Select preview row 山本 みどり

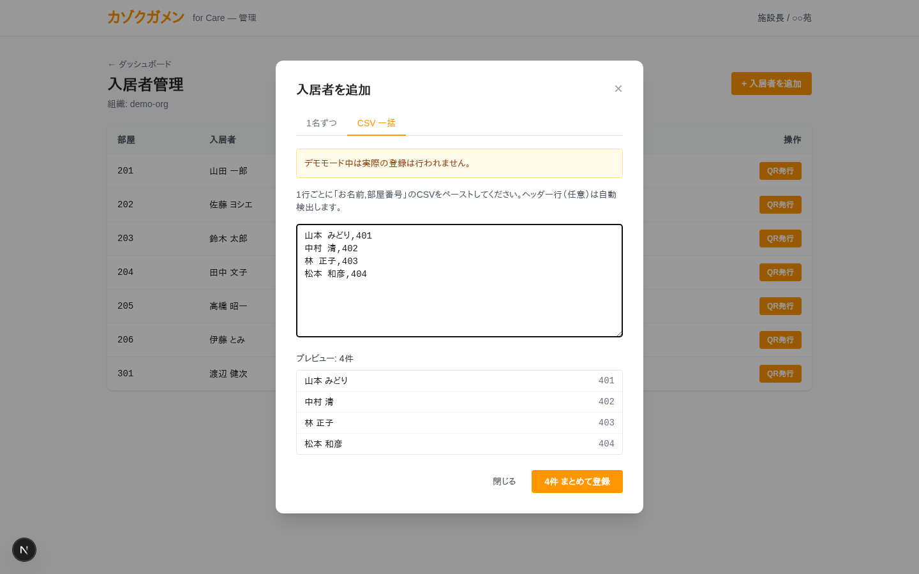click(459, 381)
